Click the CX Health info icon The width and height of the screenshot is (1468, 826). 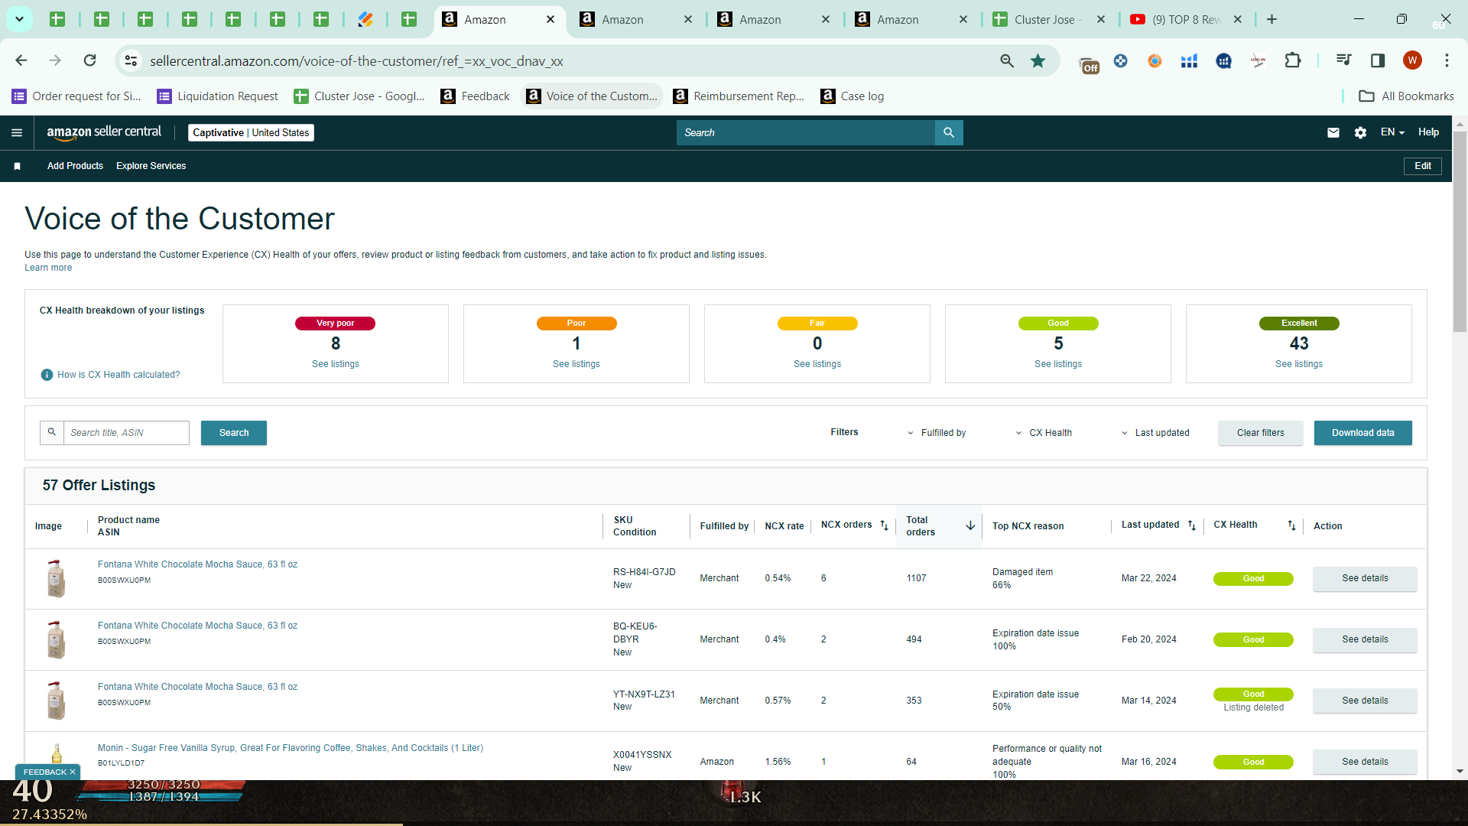click(47, 375)
